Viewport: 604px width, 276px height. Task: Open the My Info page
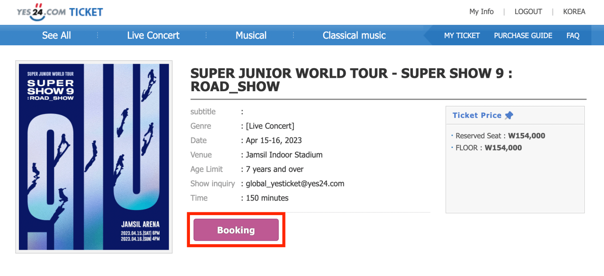[x=481, y=11]
